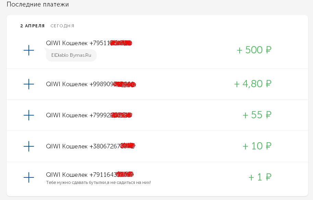Click the + 4,80 ₽ amount
This screenshot has width=313, height=200.
click(253, 84)
